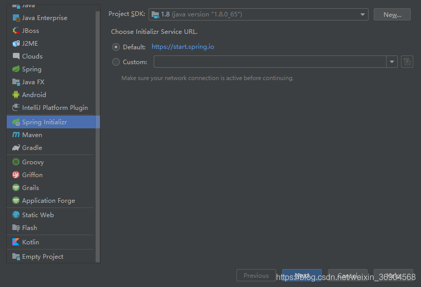
Task: Choose Java Enterprise project type
Action: [x=45, y=18]
